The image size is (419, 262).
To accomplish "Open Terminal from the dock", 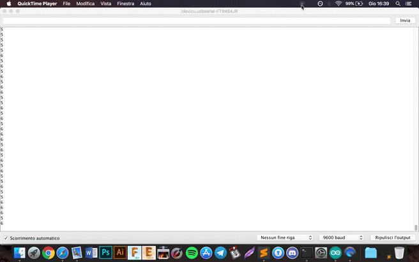I will point(307,252).
